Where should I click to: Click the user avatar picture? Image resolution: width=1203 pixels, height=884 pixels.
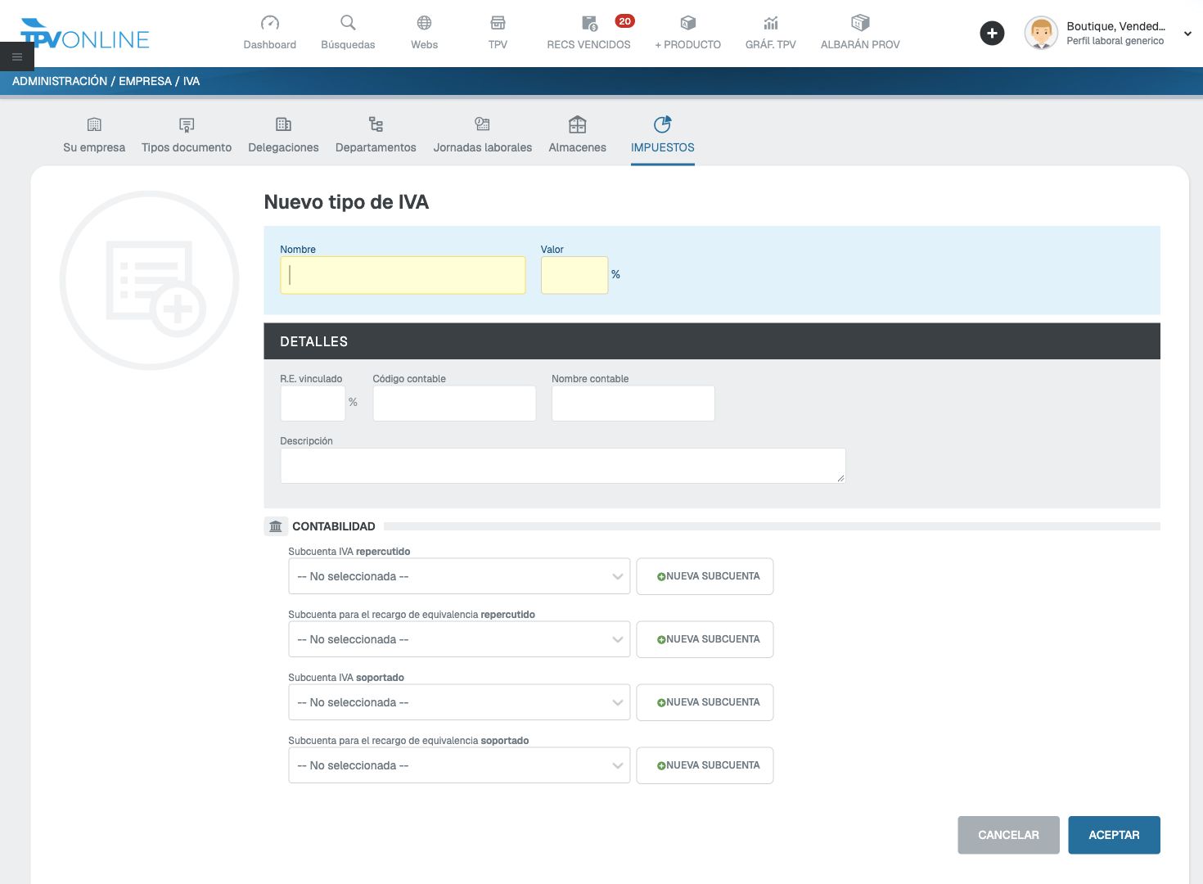[1041, 34]
